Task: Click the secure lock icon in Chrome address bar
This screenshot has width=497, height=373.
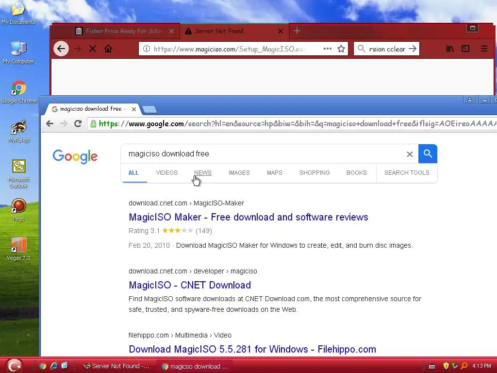Action: pos(93,124)
